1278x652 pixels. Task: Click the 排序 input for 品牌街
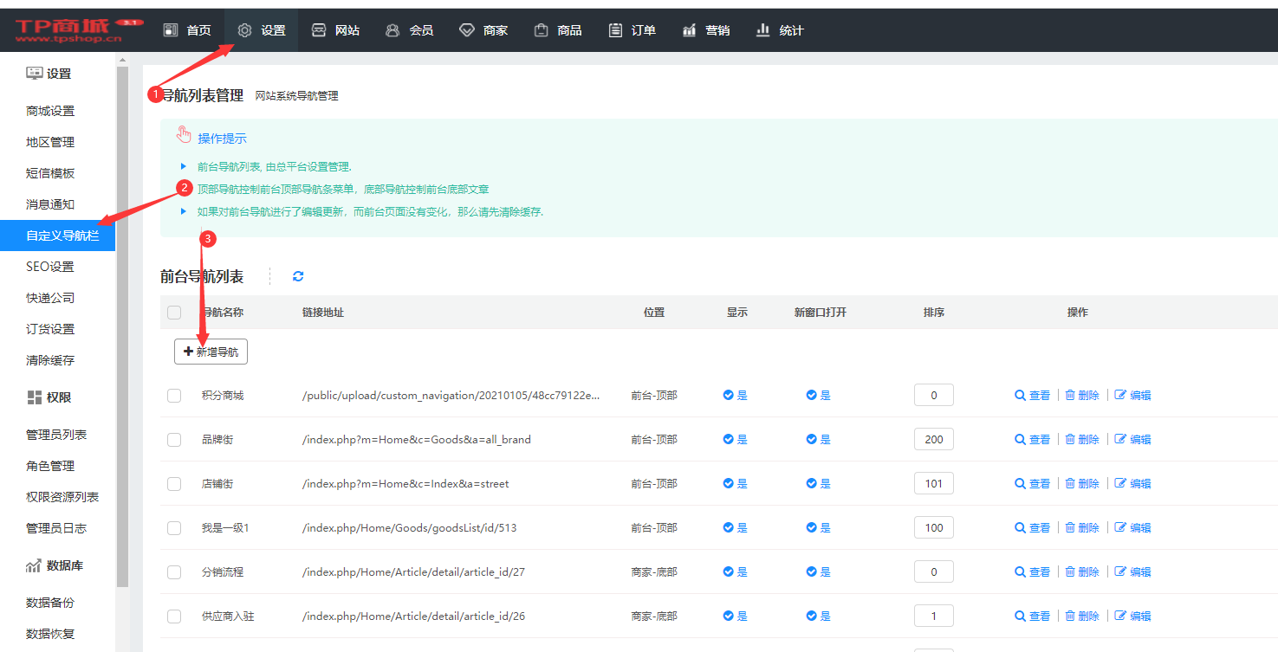pyautogui.click(x=933, y=440)
